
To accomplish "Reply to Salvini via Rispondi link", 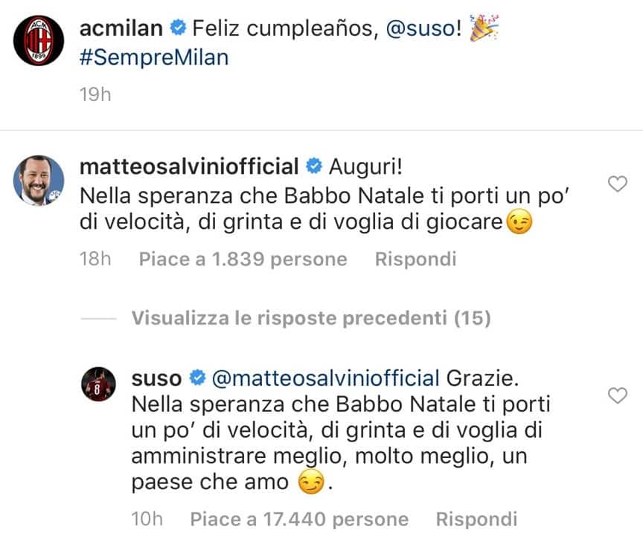I will [x=415, y=259].
